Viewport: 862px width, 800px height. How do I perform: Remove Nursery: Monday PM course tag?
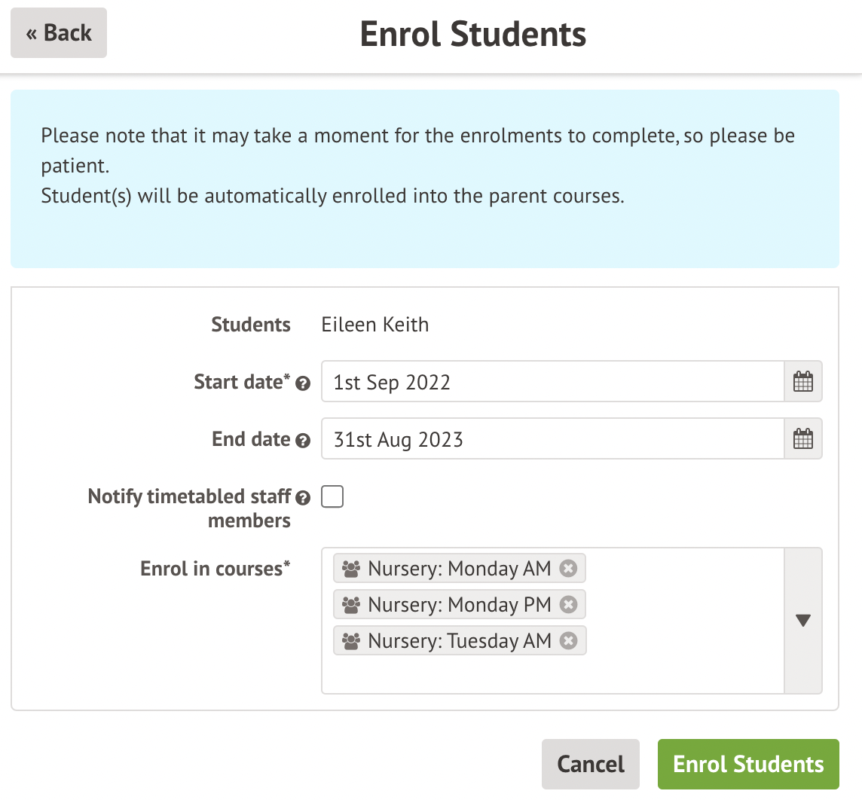(569, 605)
